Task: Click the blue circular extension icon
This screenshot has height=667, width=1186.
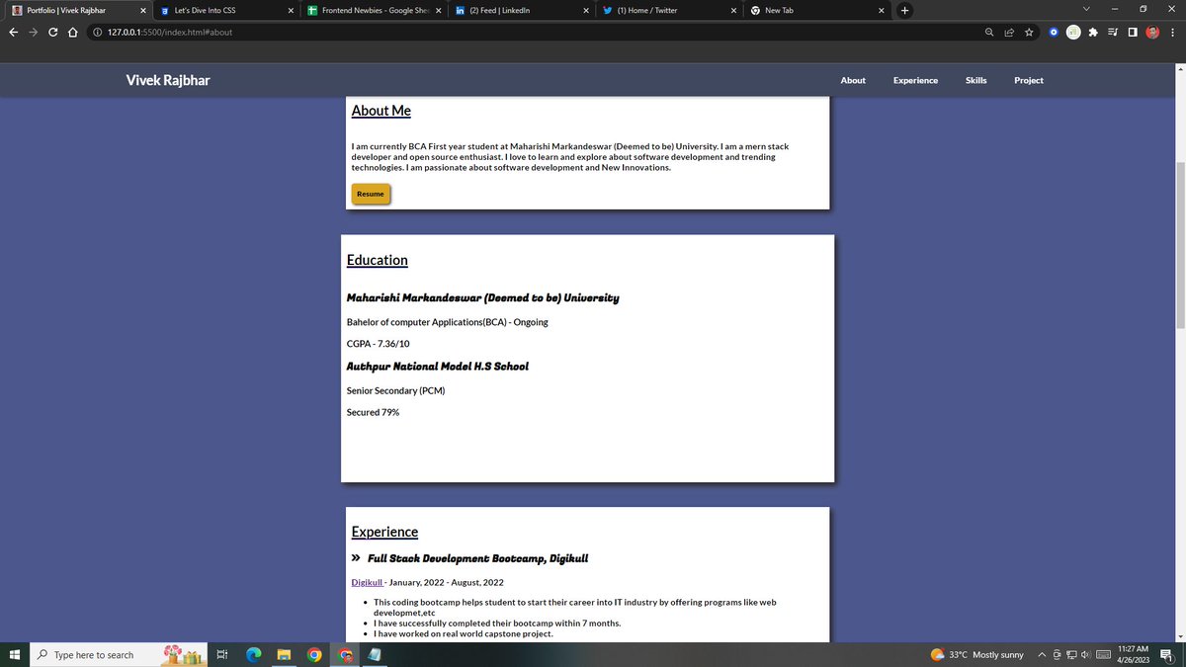Action: pos(1055,32)
